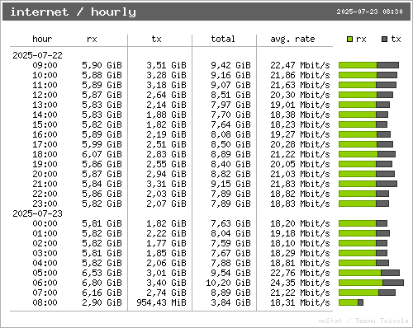Click rate 22,76 Mbit/s

pos(300,273)
